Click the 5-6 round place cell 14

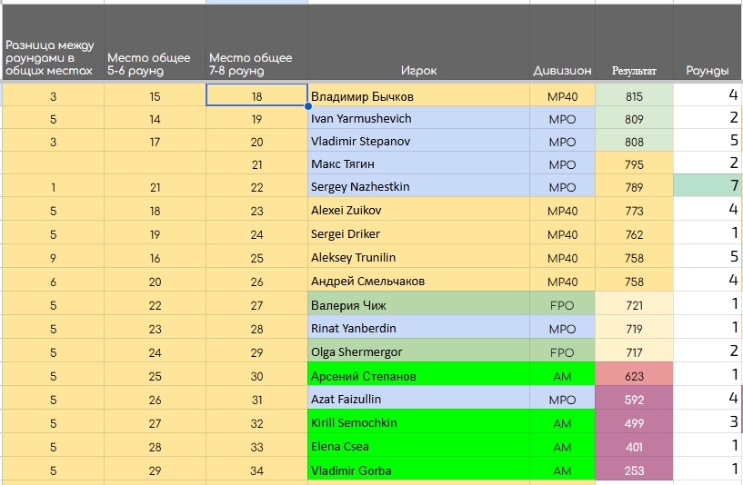pos(155,118)
